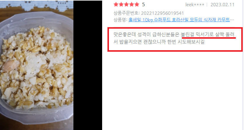Click the ellipsis after the product name

click(x=232, y=20)
